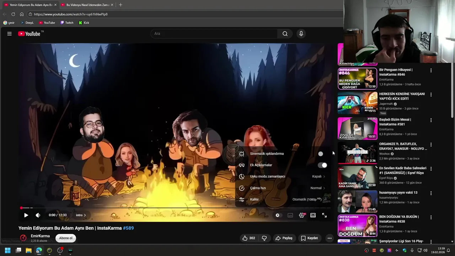Screen dimensions: 455x256
Task: Open File Explorer from the taskbar
Action: point(28,250)
